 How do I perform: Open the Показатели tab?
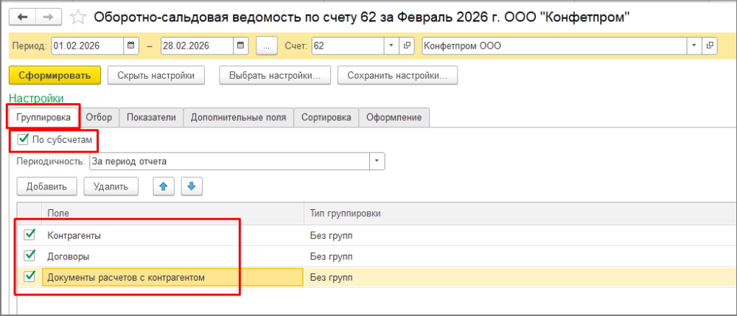pos(151,117)
